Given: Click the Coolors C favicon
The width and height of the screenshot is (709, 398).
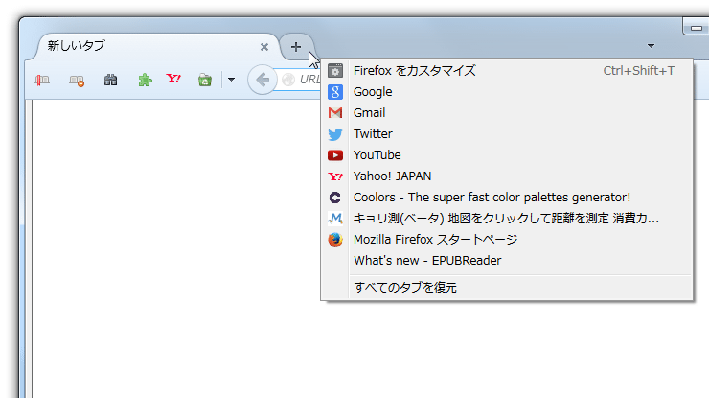Looking at the screenshot, I should click(335, 198).
